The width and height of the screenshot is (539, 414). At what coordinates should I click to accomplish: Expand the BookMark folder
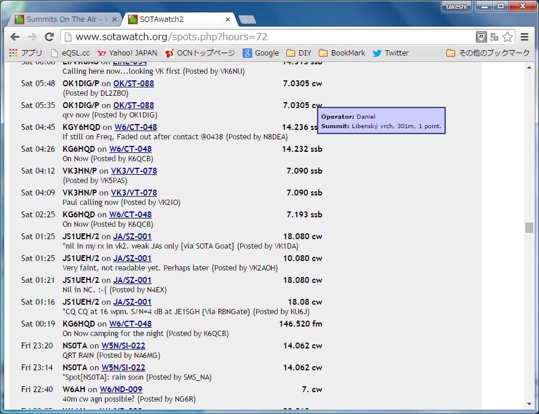[342, 53]
